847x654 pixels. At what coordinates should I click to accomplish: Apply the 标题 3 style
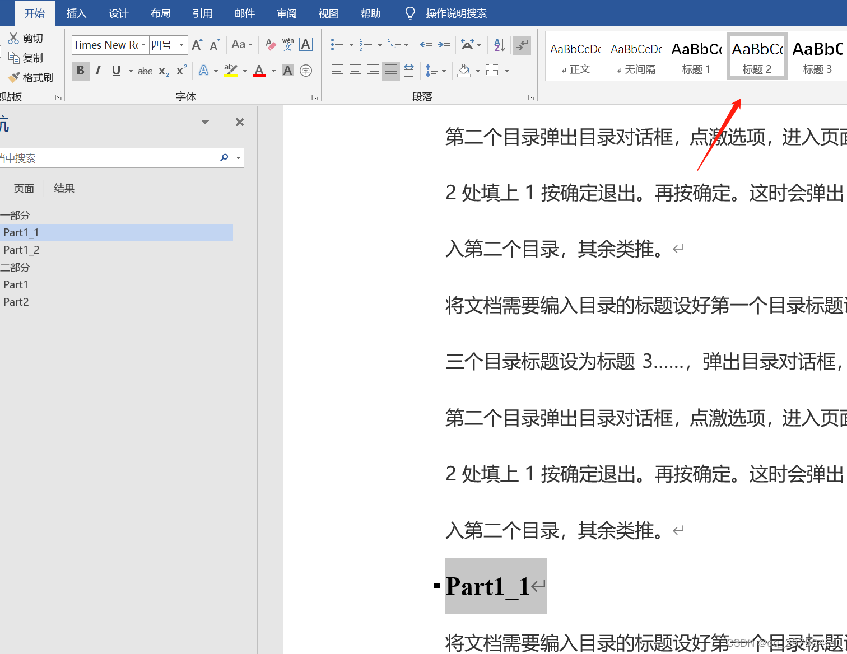tap(818, 57)
